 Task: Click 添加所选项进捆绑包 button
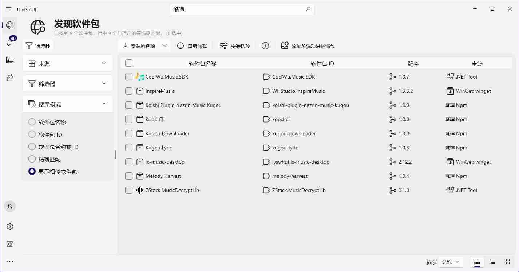click(x=308, y=46)
